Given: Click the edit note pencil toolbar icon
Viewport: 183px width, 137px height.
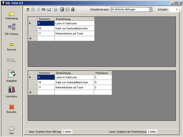Looking at the screenshot, I should 28,9.
